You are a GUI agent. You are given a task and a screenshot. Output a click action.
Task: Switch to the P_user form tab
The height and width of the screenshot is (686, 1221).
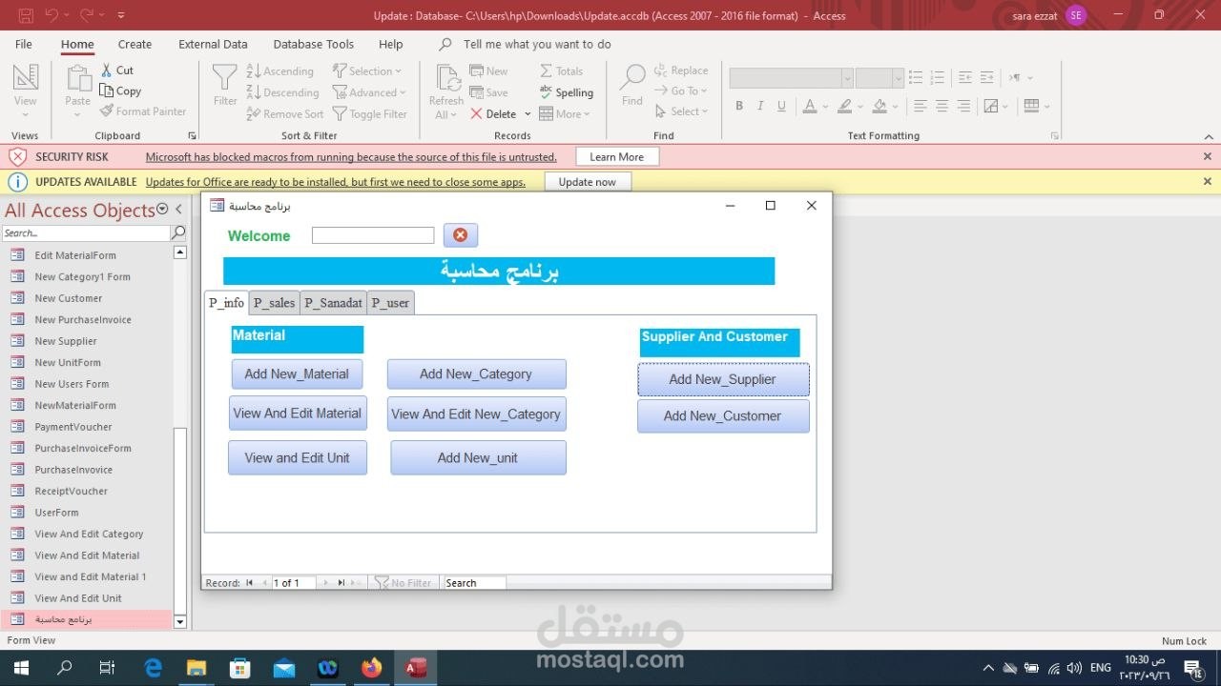pos(390,303)
